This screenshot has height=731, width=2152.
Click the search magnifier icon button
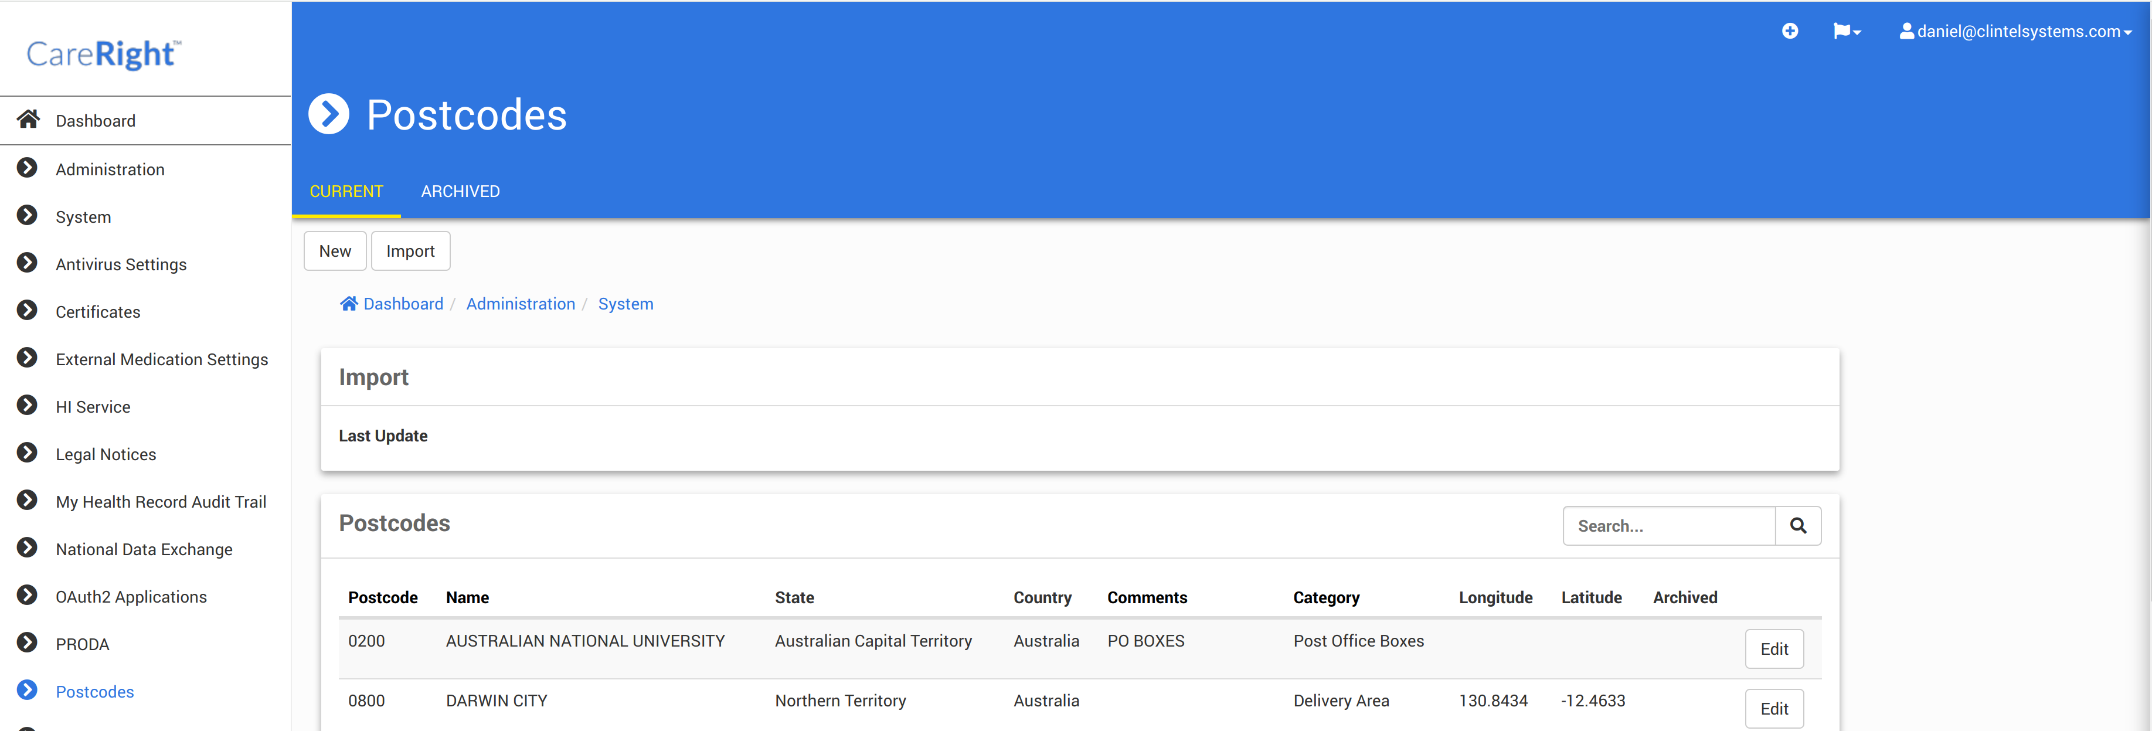point(1798,525)
